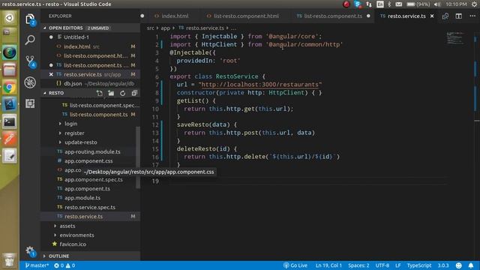The width and height of the screenshot is (480, 270).
Task: Open app-routing.module.ts file
Action: click(x=92, y=151)
